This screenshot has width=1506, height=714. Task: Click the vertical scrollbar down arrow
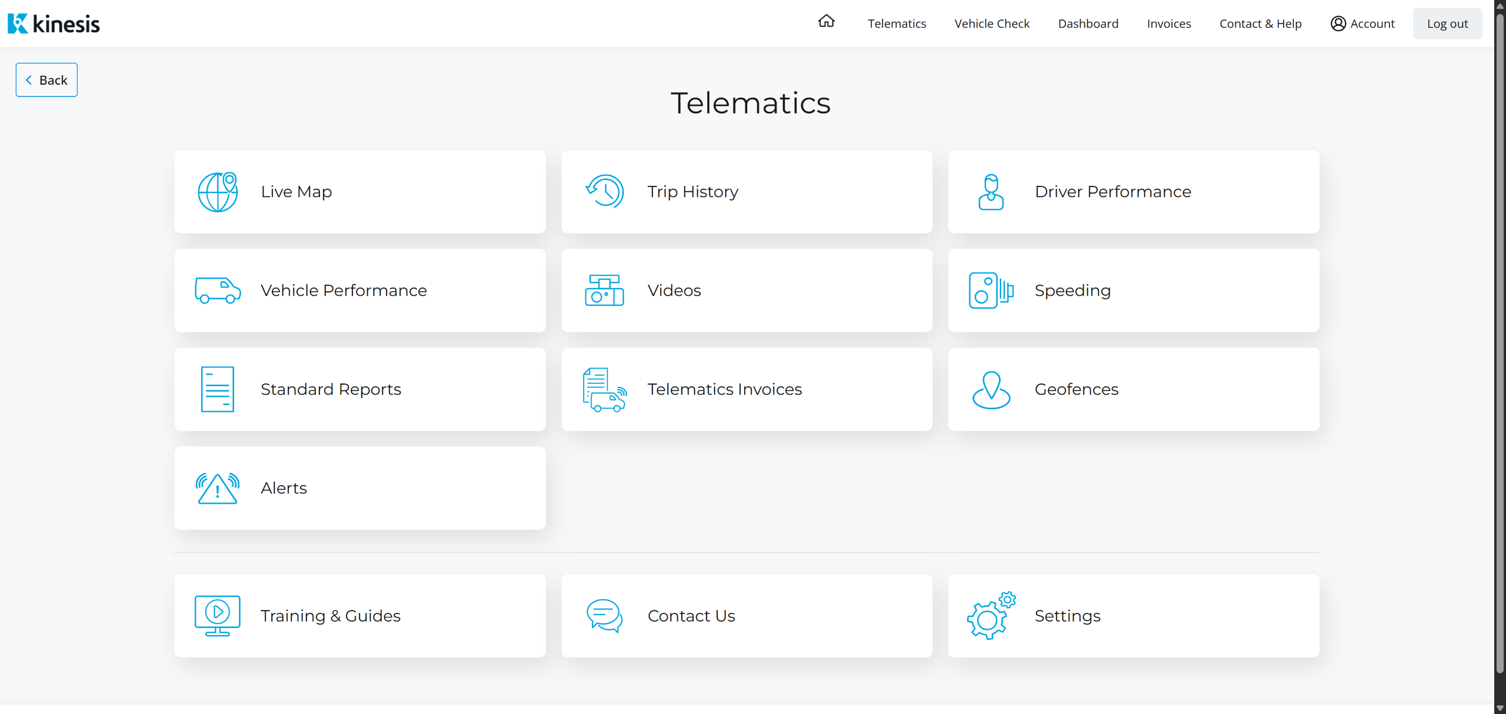[1500, 708]
